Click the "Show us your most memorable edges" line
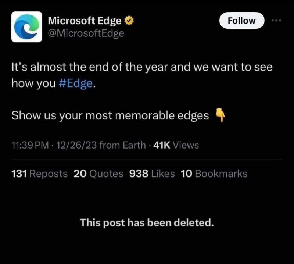294x264 pixels. coord(110,115)
